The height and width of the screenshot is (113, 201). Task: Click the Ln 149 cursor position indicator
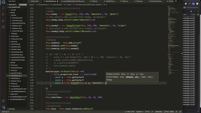click(x=130, y=112)
